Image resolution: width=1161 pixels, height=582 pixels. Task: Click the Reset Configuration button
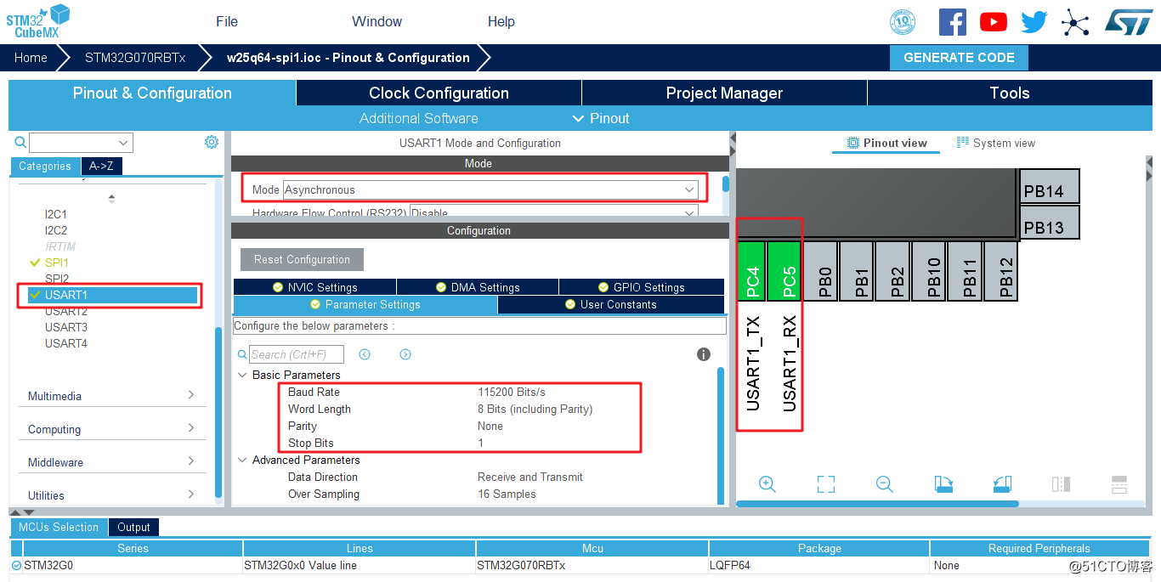point(302,260)
